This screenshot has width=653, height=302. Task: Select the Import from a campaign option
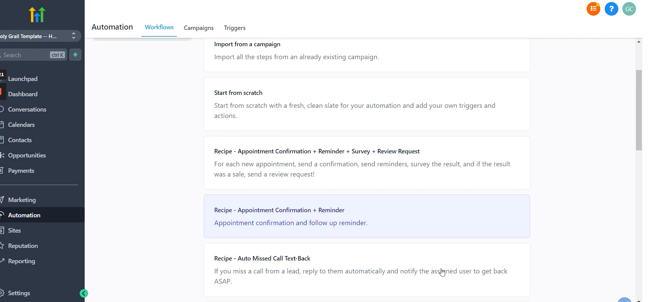tap(367, 55)
